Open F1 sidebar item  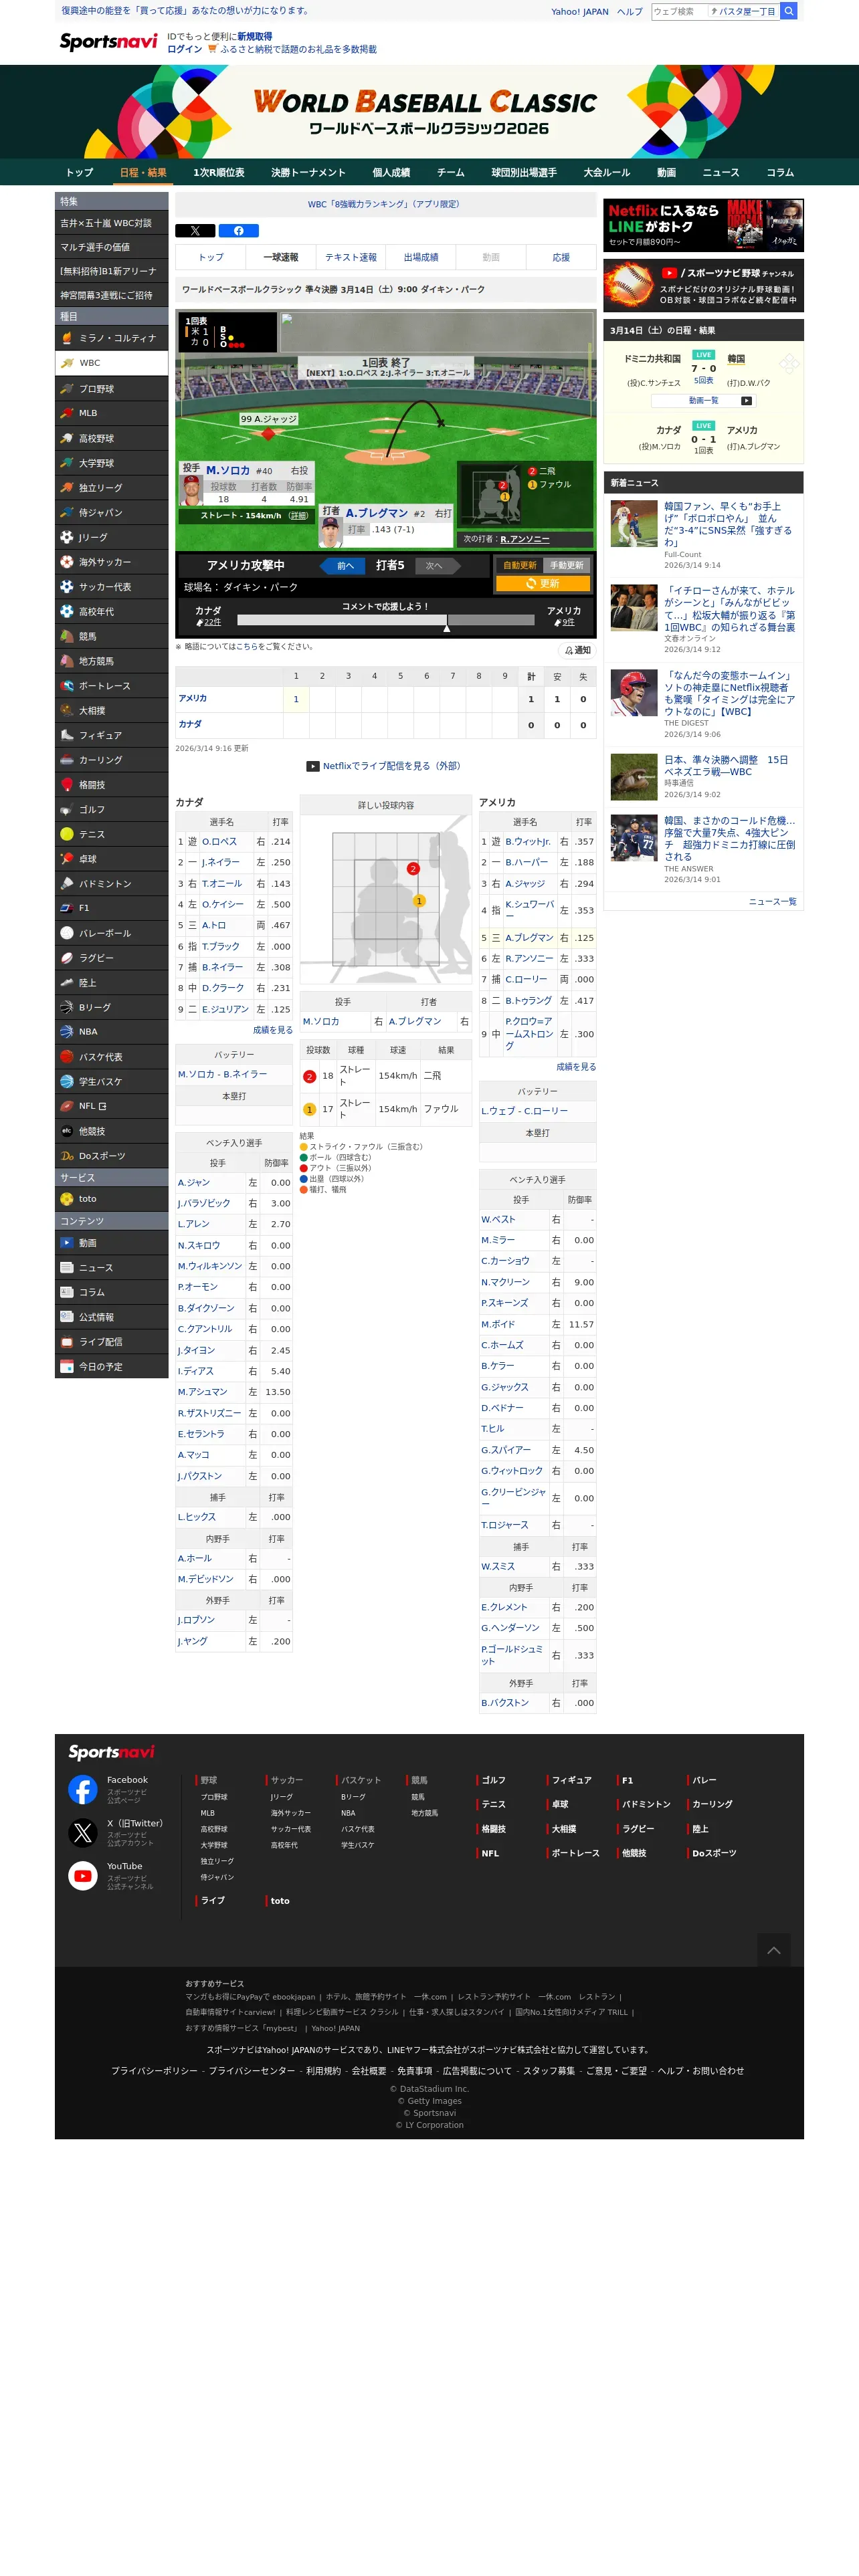click(111, 908)
